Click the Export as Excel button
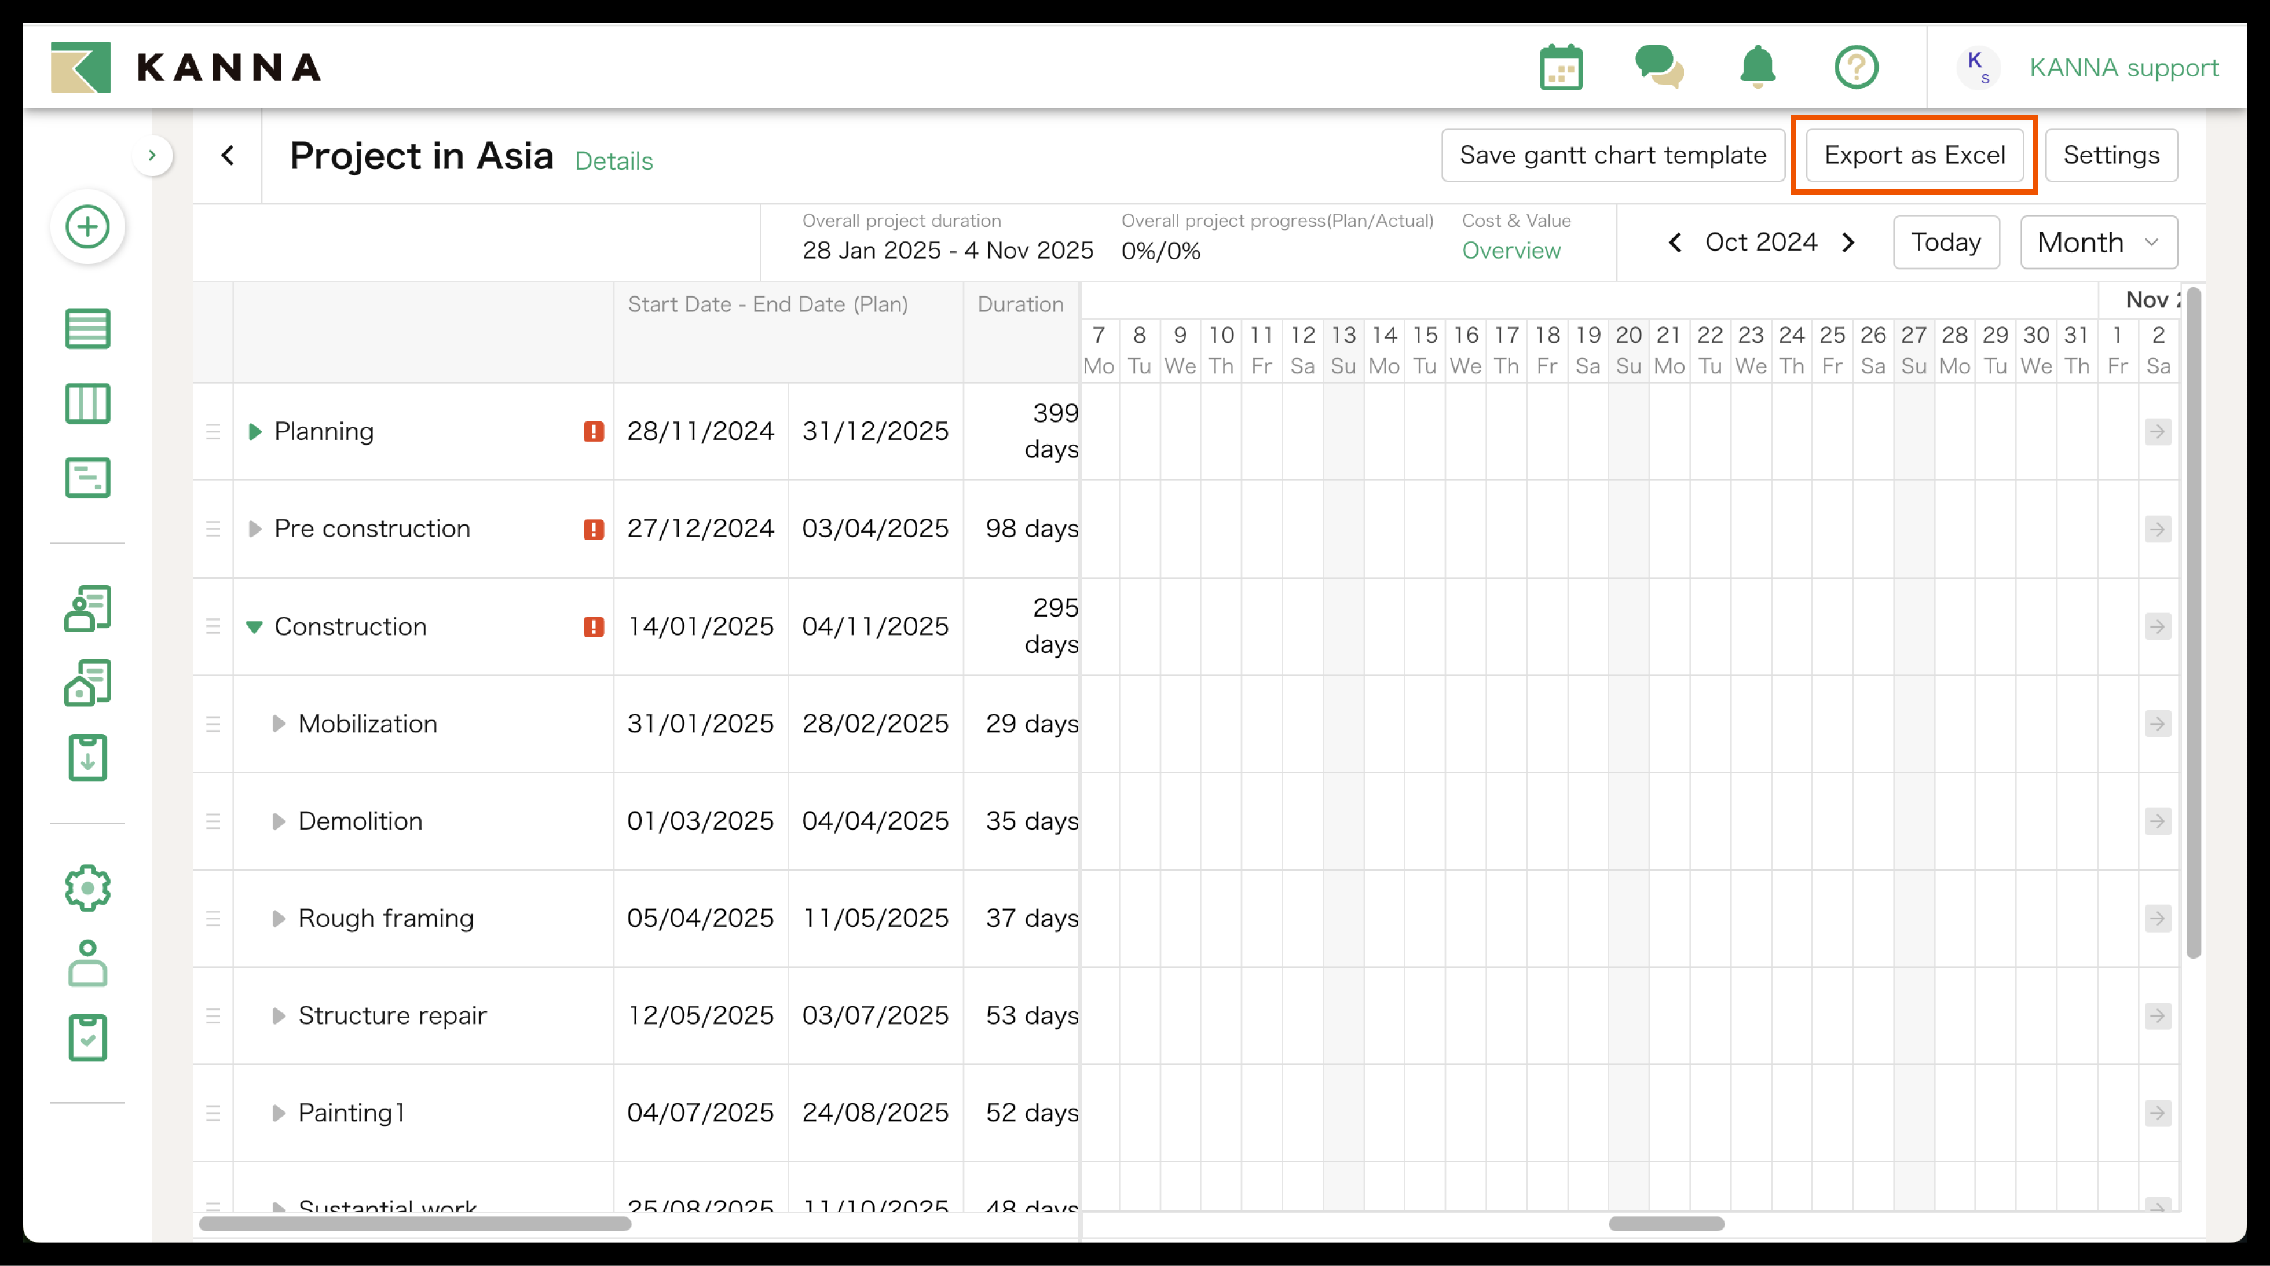Screen dimensions: 2270x1266 click(1914, 155)
